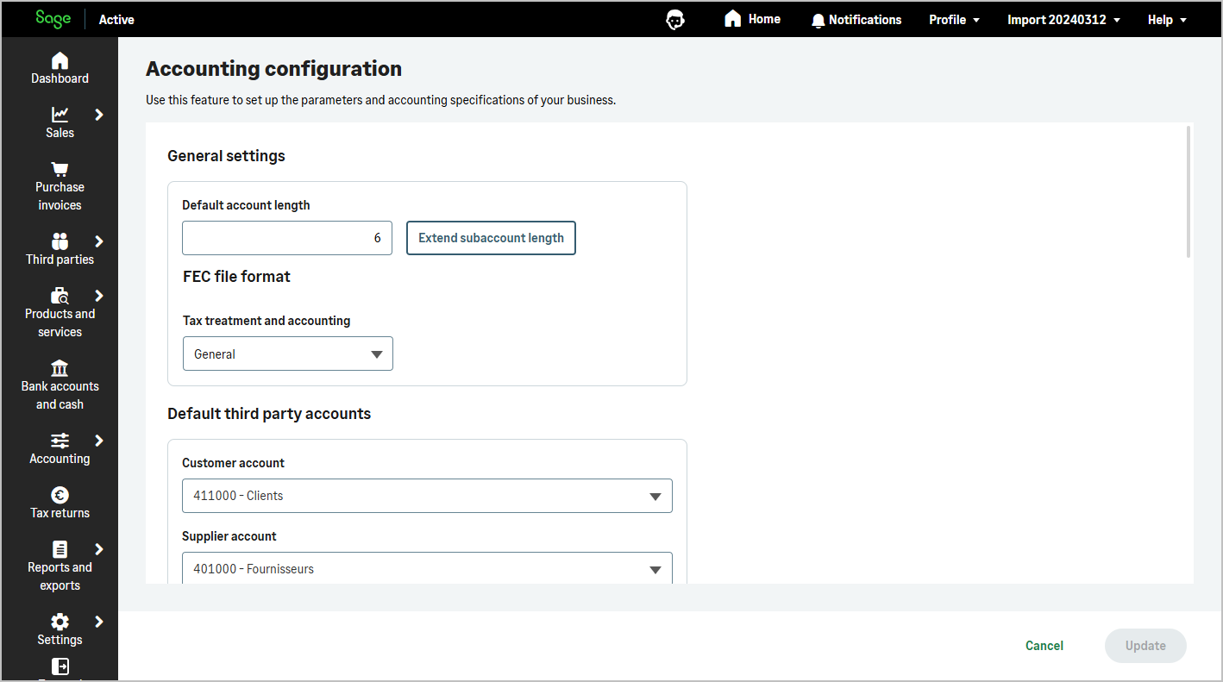Open Bank accounts and cash icon
The image size is (1223, 682).
click(x=60, y=368)
